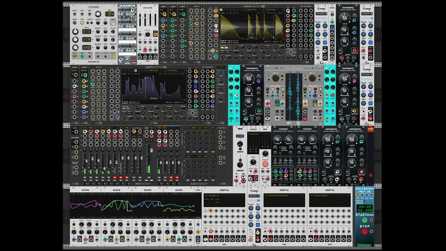446x251 pixels.
Task: Click the green START button on POLYREC64
Action: (364, 220)
